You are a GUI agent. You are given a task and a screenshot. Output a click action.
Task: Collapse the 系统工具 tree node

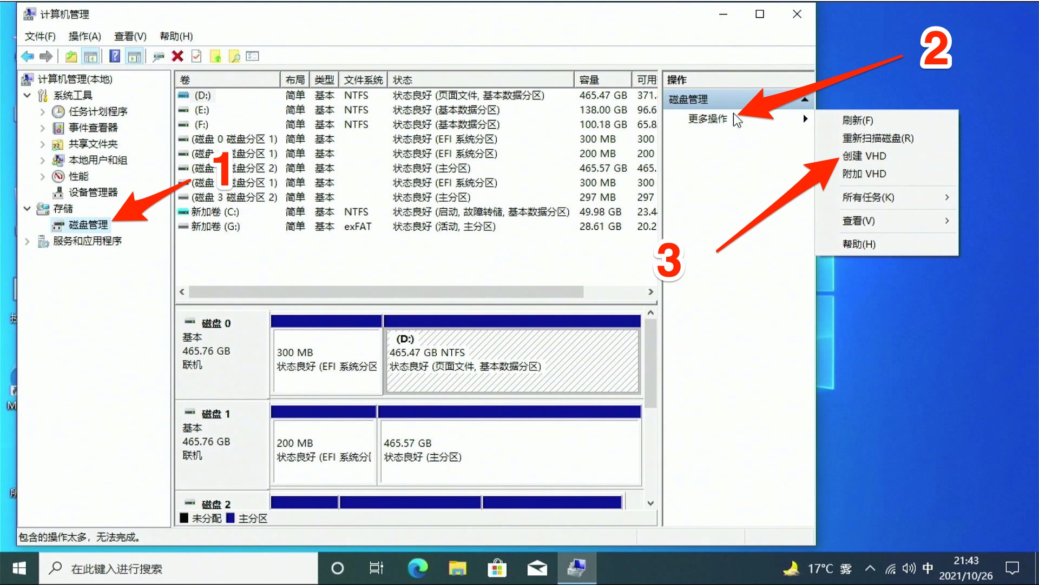pyautogui.click(x=27, y=95)
